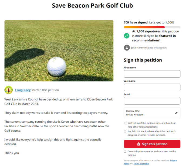Screen dimensions: 189x168
Task: Focus the Email input field
Action: 152,101
